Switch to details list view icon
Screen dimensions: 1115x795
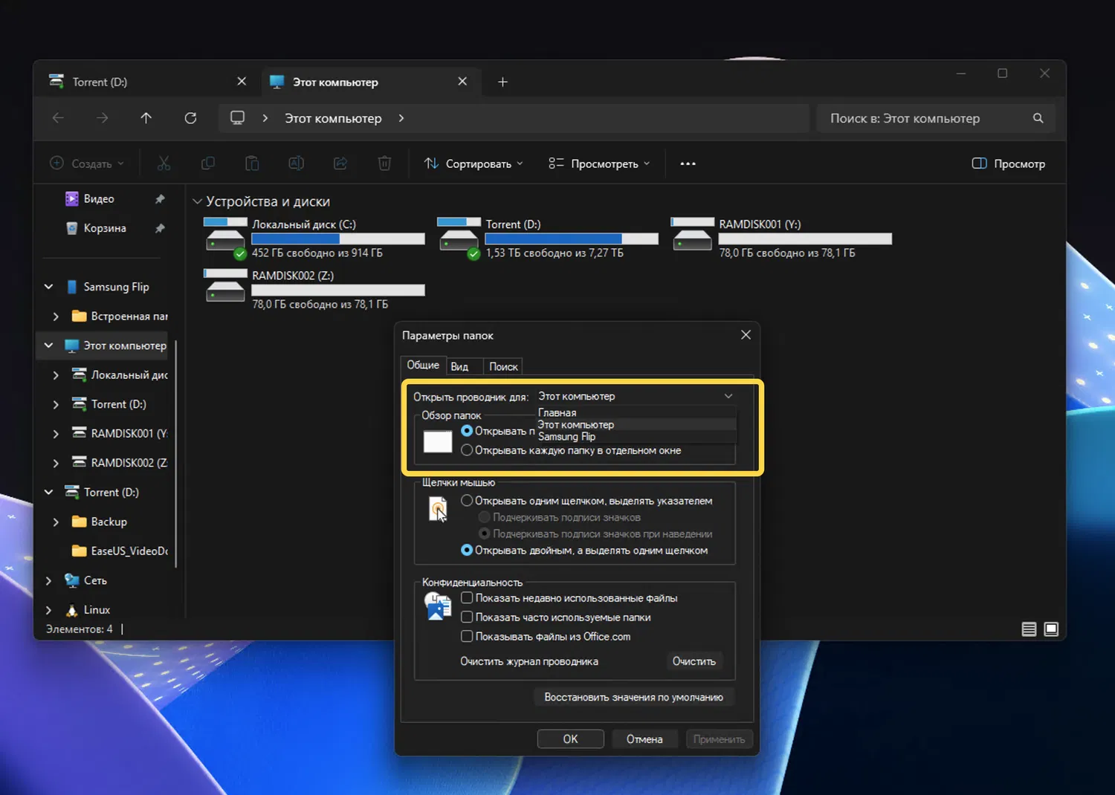(1029, 629)
